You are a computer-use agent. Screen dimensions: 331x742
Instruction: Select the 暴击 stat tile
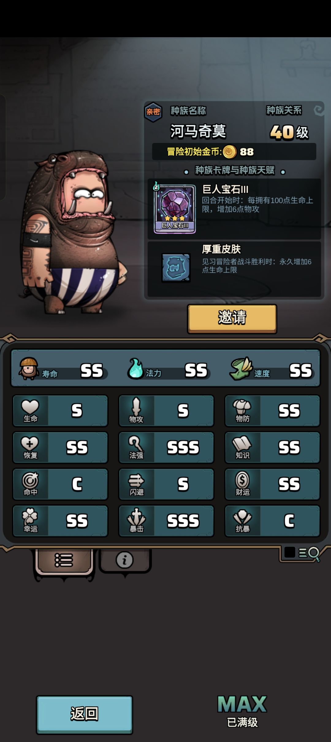tap(166, 521)
